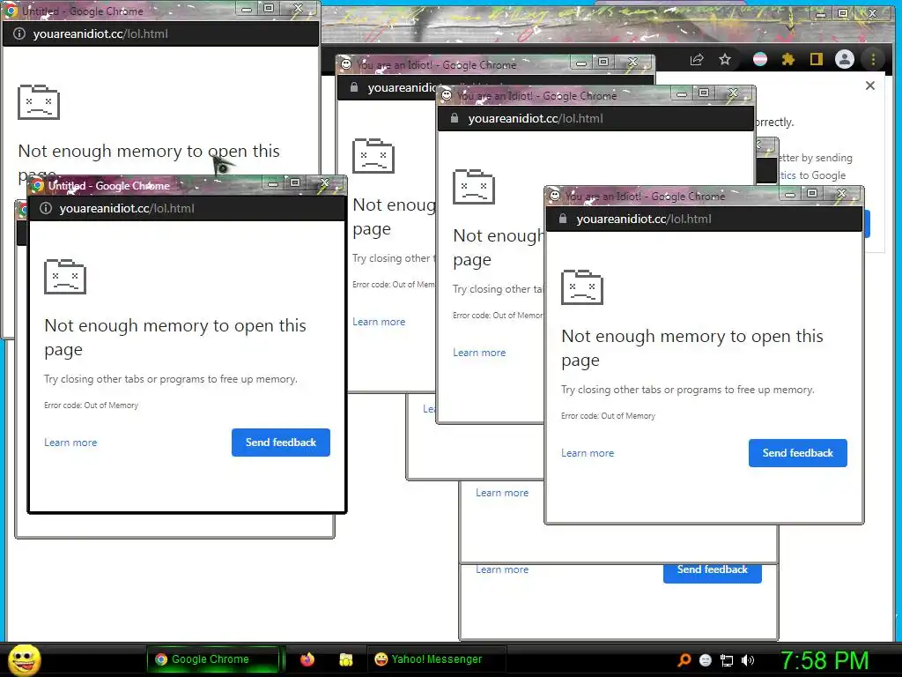Click sad page icon in front right Idiot window
Viewport: 902px width, 677px height.
[x=582, y=286]
